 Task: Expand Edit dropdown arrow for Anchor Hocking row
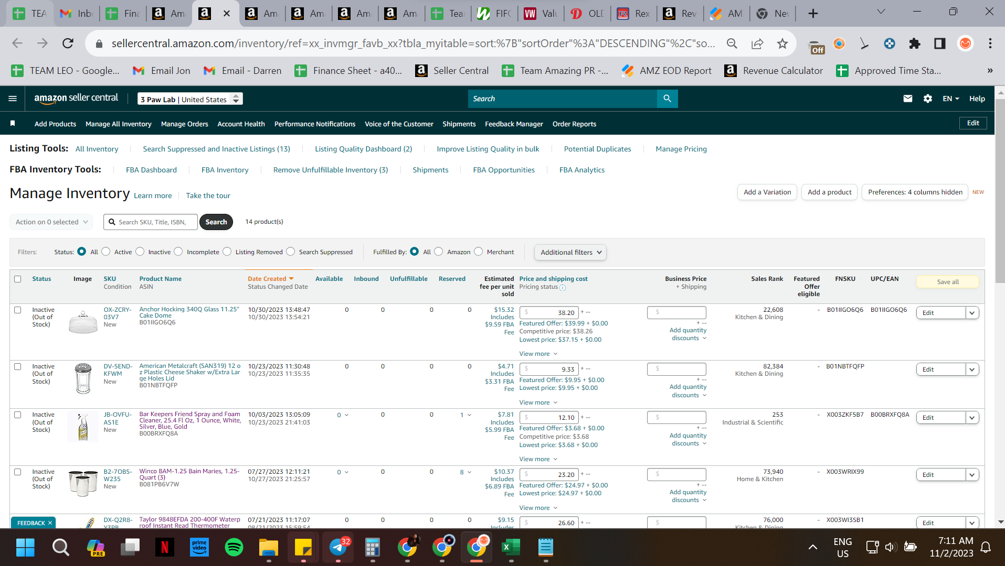pos(972,313)
